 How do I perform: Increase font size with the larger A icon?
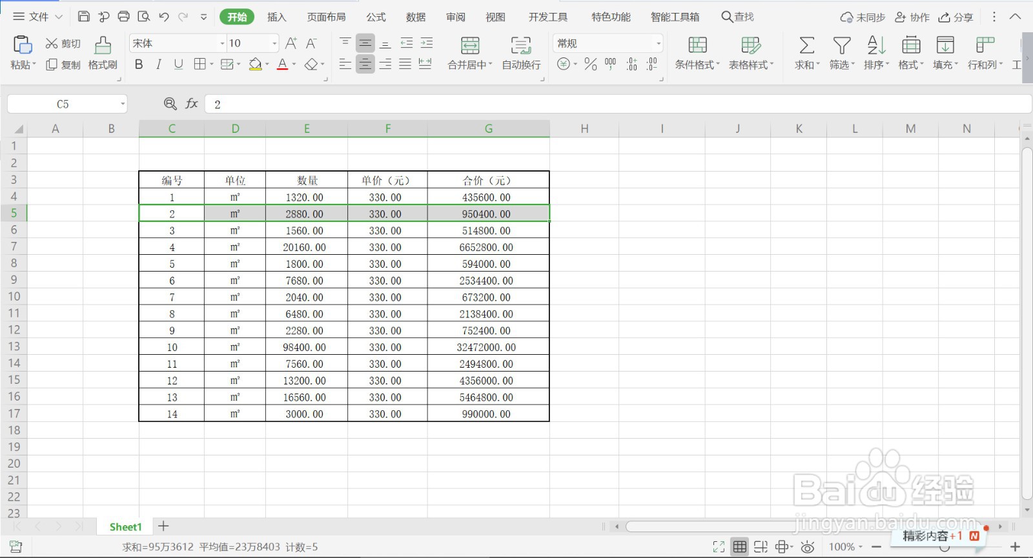click(x=291, y=43)
